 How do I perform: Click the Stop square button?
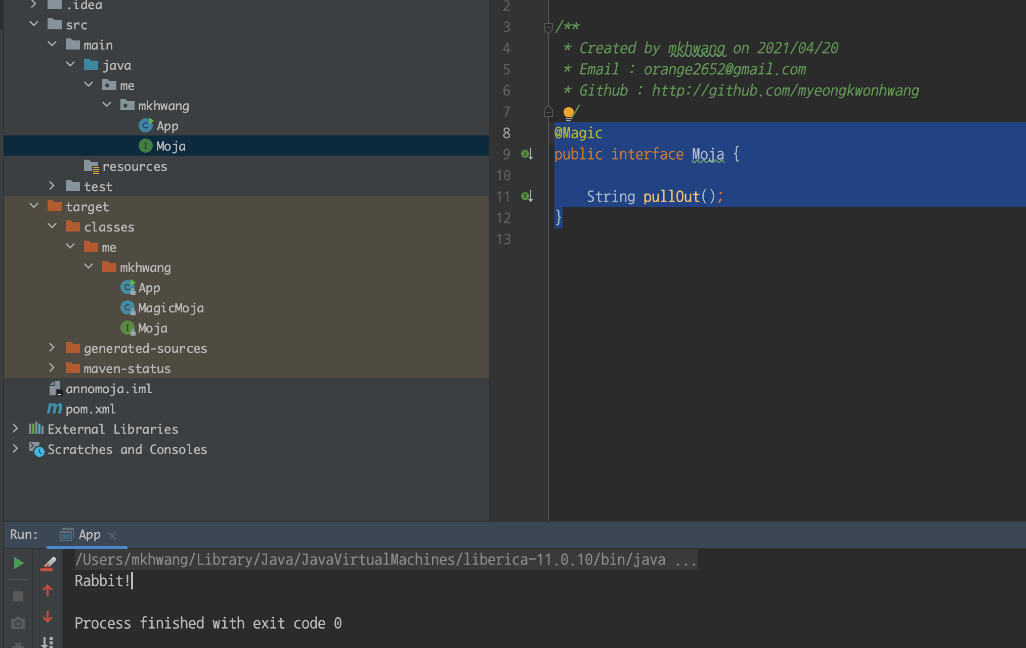tap(18, 596)
